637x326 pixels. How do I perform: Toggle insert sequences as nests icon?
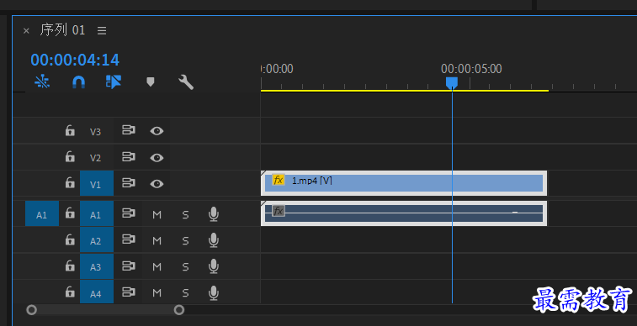coord(42,81)
